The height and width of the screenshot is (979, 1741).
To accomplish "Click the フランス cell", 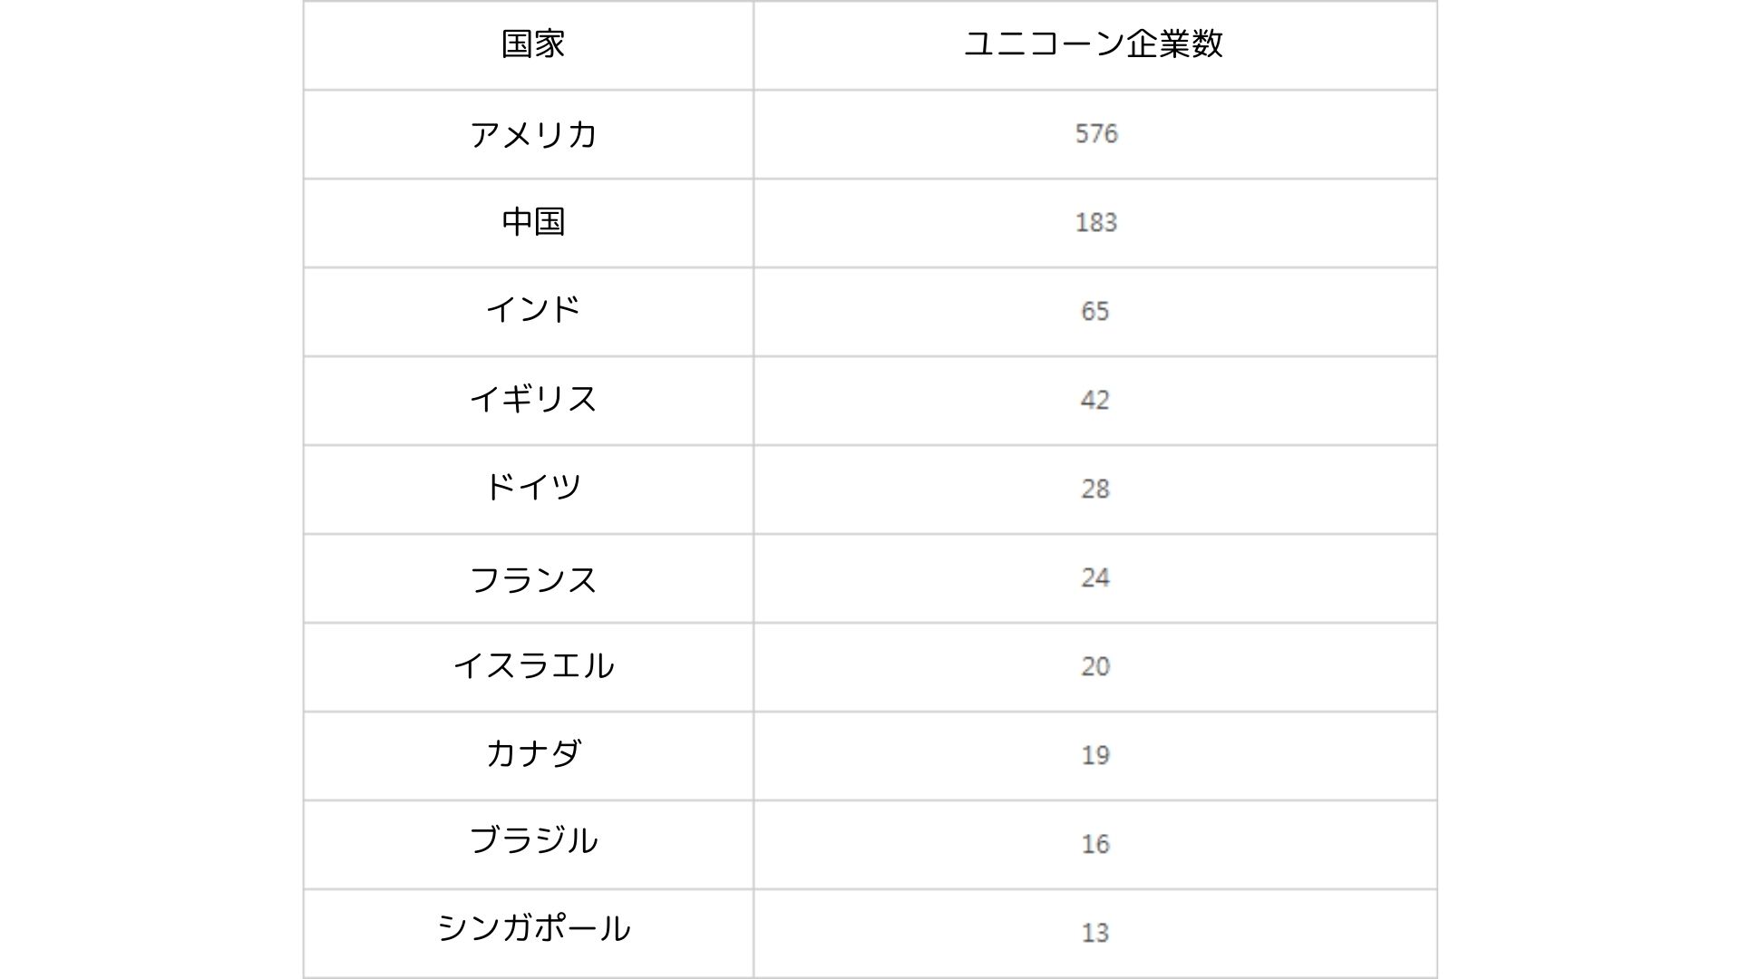I will tap(529, 578).
